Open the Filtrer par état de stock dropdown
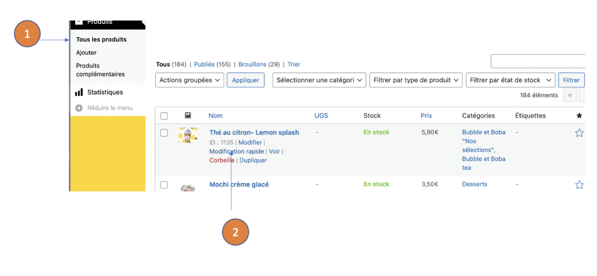This screenshot has width=597, height=276. [x=511, y=80]
